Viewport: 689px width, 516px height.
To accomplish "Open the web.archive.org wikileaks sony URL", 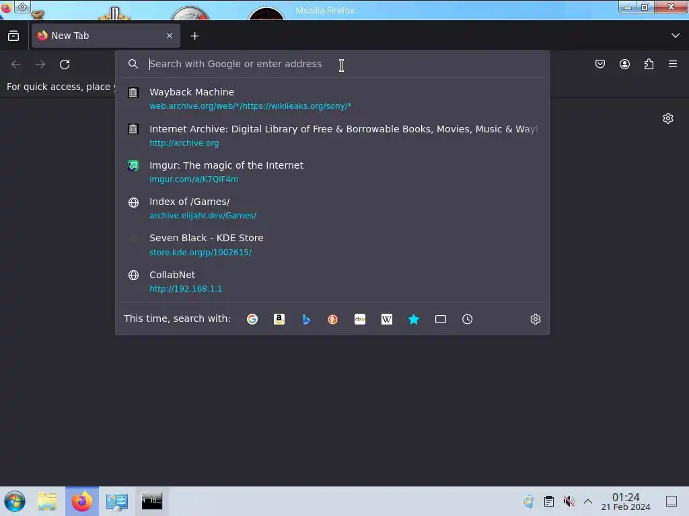I will [250, 106].
